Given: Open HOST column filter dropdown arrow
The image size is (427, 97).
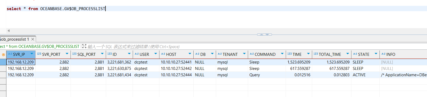Looking at the screenshot, I should (190, 54).
